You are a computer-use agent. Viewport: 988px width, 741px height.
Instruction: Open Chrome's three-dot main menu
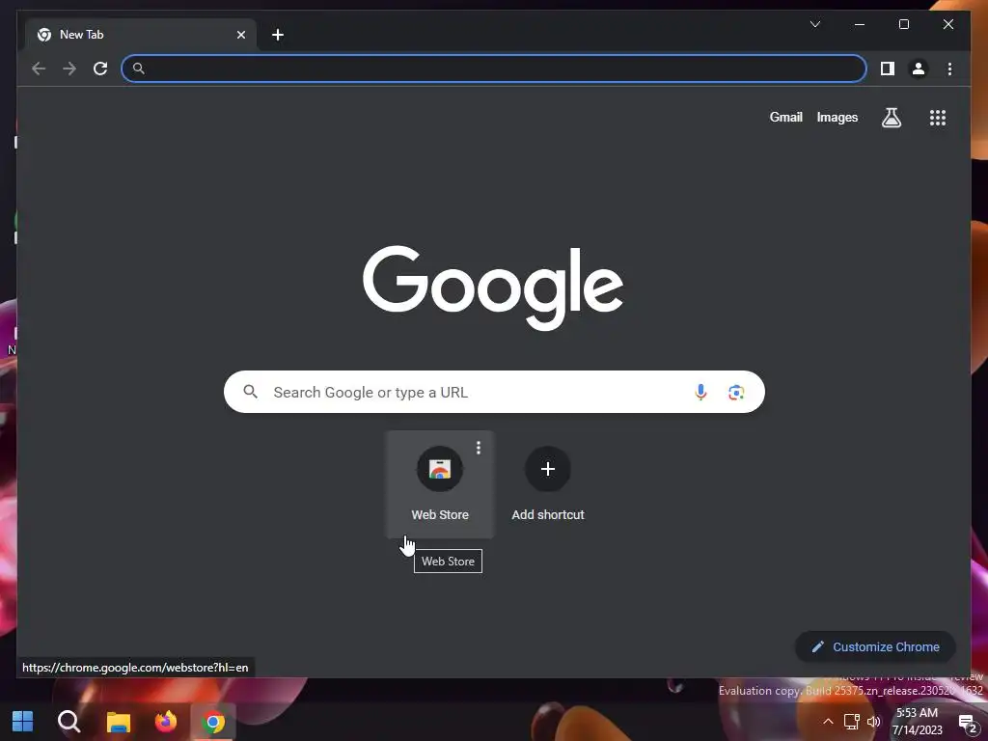[x=949, y=69]
